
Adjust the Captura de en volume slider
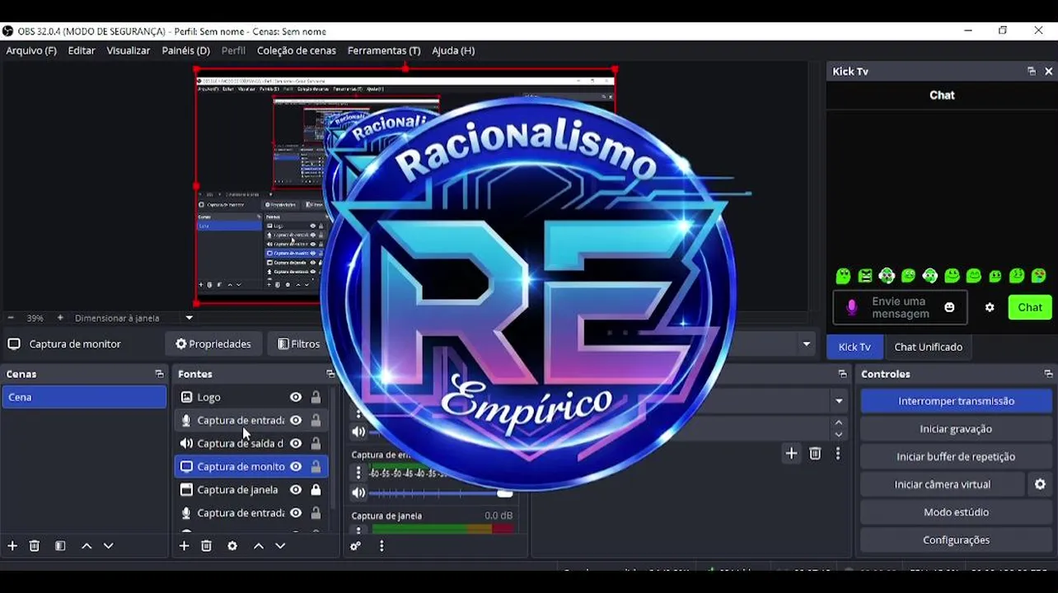pos(441,493)
